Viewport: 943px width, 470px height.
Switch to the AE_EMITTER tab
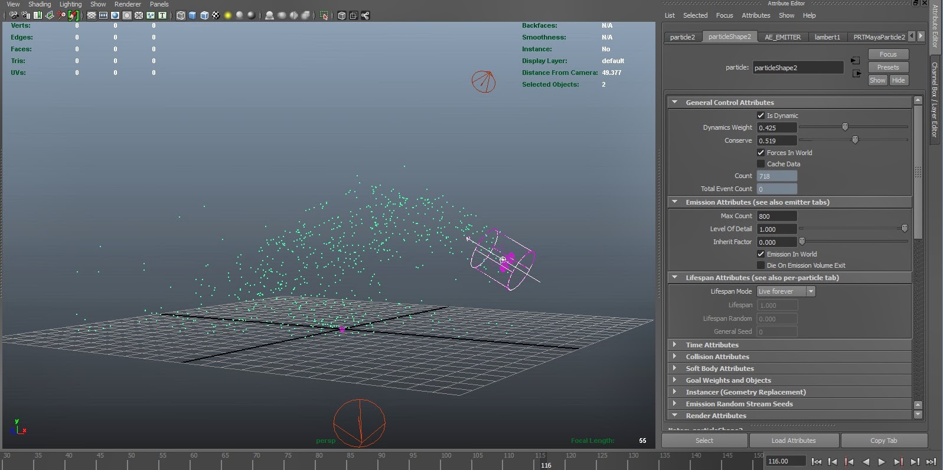pos(782,37)
